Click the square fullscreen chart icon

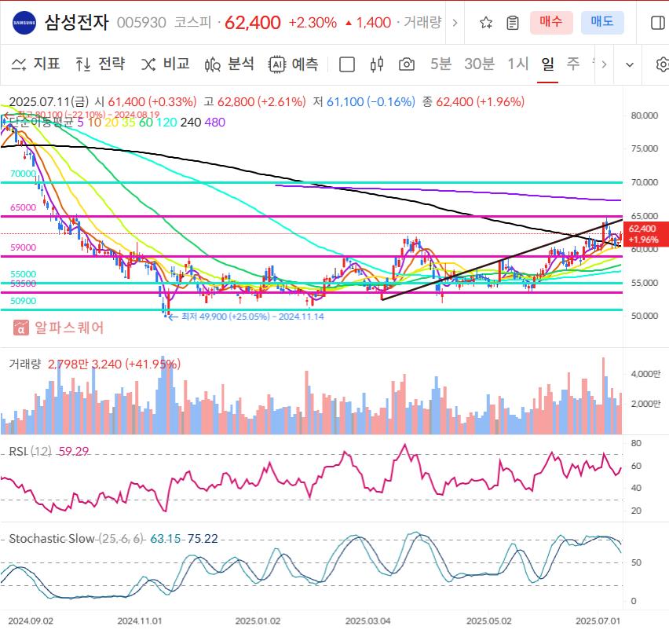(x=347, y=65)
